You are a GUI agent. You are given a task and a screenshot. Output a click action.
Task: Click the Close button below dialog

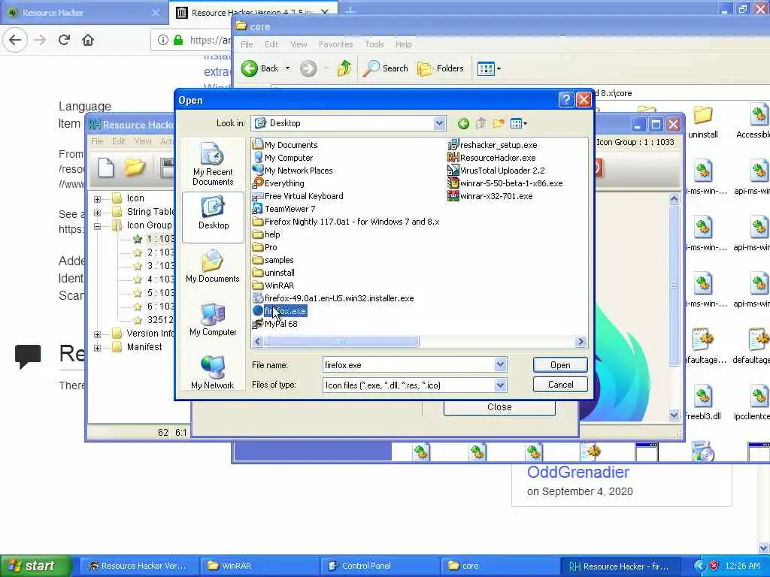tap(499, 407)
